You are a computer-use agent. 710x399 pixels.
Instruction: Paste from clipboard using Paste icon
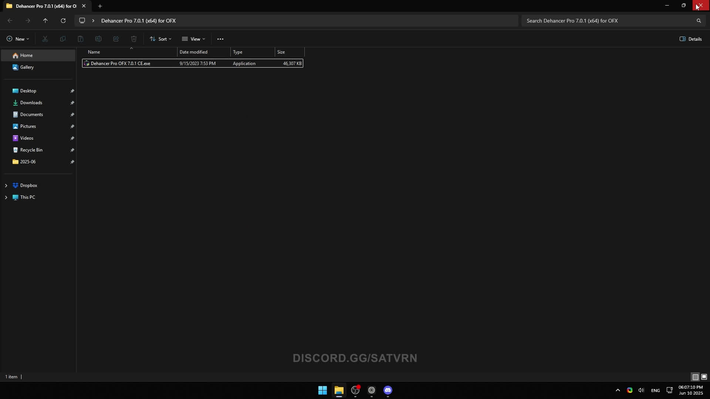click(x=80, y=39)
